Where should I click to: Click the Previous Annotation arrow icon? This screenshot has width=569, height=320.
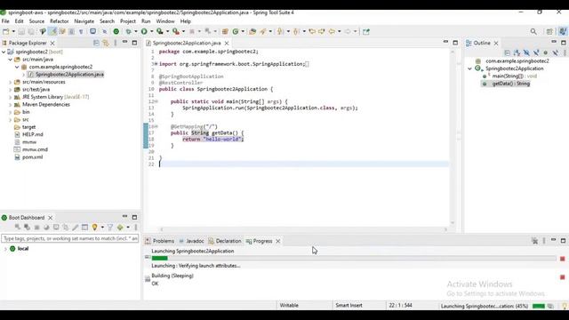pos(296,32)
